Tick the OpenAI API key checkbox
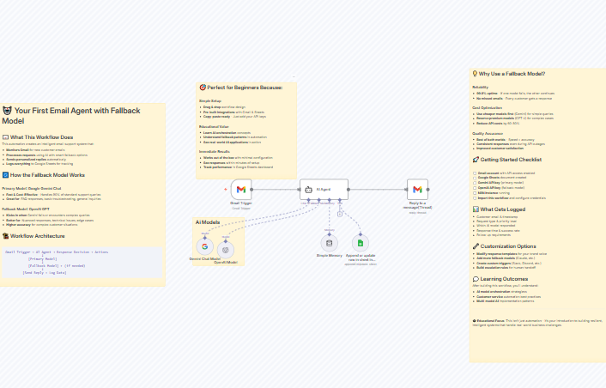The image size is (606, 388). tap(475, 188)
